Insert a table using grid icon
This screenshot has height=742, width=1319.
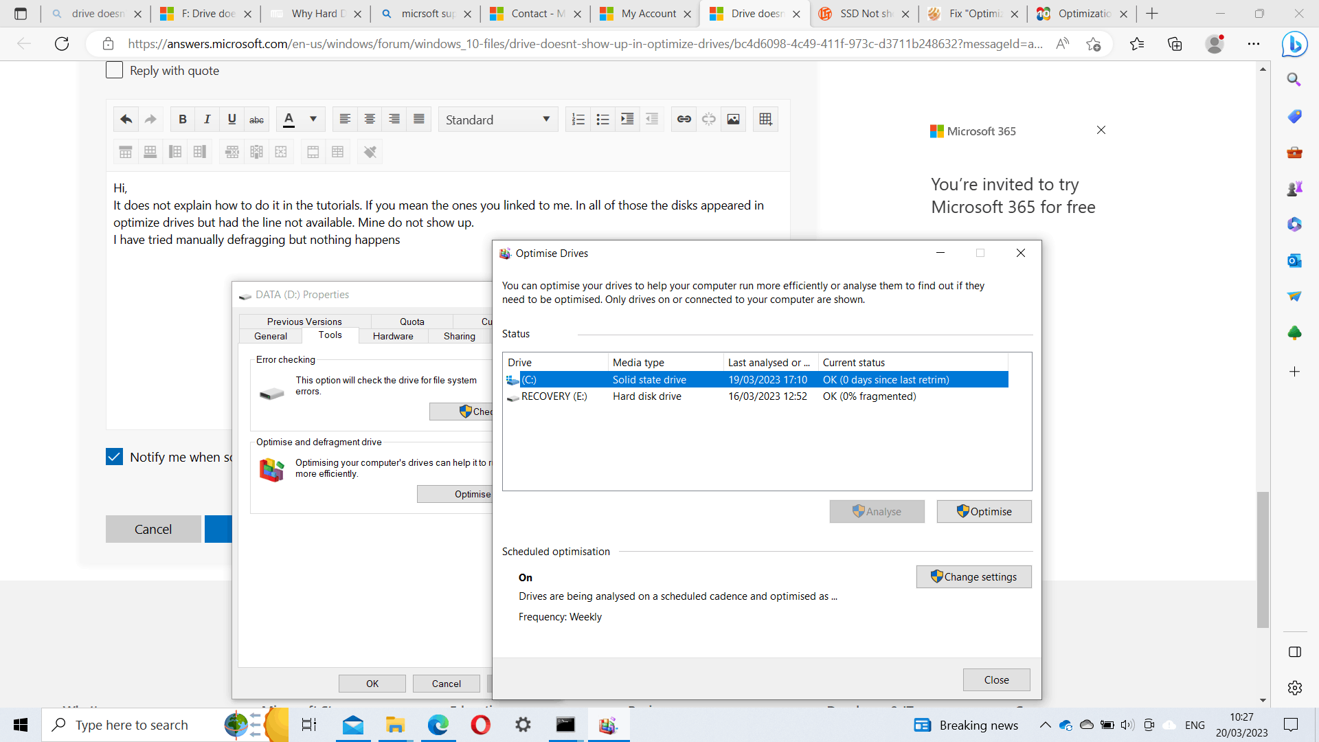[765, 119]
